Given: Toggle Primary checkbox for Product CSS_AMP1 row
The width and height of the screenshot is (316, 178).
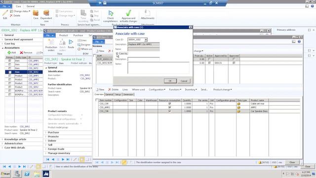Looking at the screenshot, I should coord(10,76).
